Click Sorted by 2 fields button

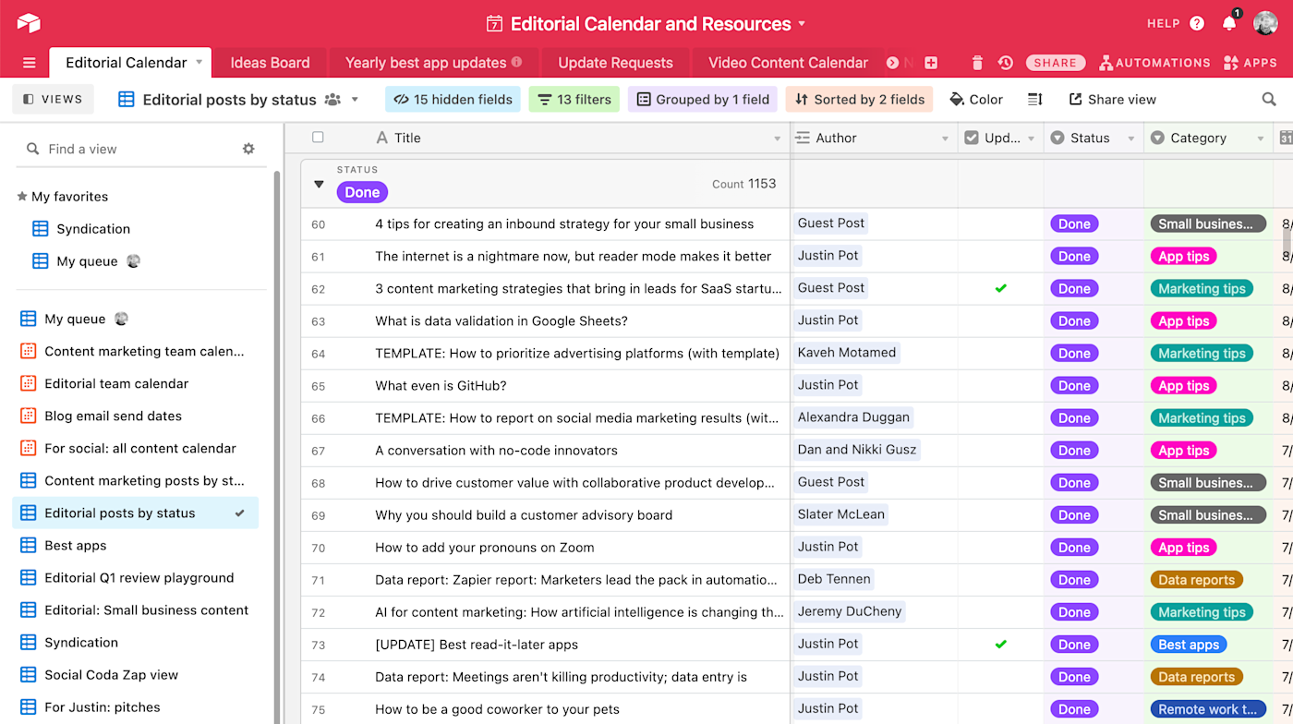click(859, 100)
